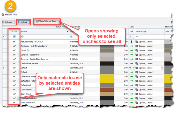Uncheck the Show Selected (Only) checkbox
The height and width of the screenshot is (114, 177).
pyautogui.click(x=37, y=21)
